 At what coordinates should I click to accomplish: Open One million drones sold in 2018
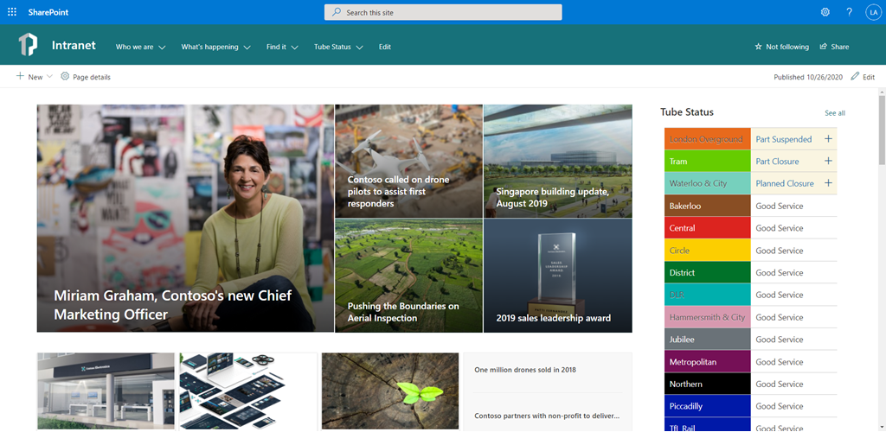click(x=525, y=370)
